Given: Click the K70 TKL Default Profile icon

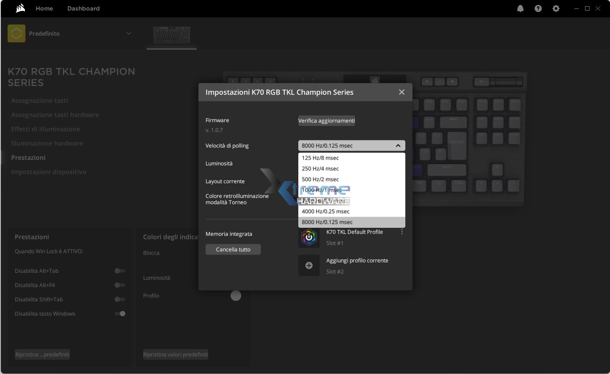Looking at the screenshot, I should click(x=309, y=237).
